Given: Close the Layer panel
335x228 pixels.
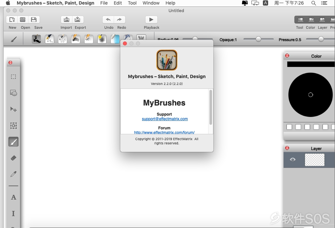Looking at the screenshot, I should pyautogui.click(x=287, y=148).
